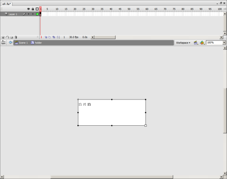Click frame 25 on the timeline ruler
This screenshot has height=179, width=227.
84,9
